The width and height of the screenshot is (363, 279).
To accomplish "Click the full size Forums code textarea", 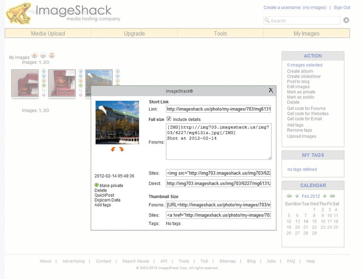I will coord(218,142).
